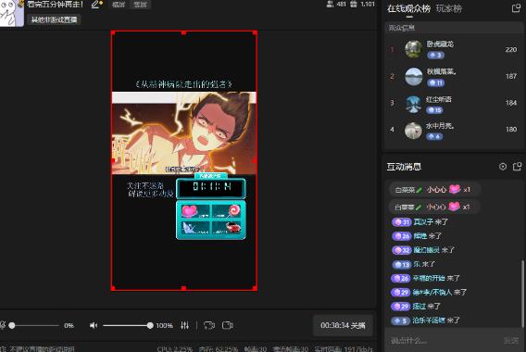This screenshot has height=352, width=526.
Task: Click the red car gift tile in preview
Action: point(227,228)
